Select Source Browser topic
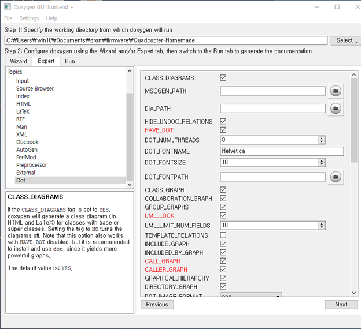Viewport: 361px width, 329px height. tap(35, 88)
